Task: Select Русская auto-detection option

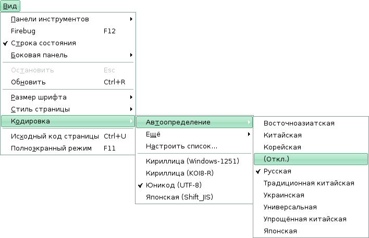Action: [277, 171]
